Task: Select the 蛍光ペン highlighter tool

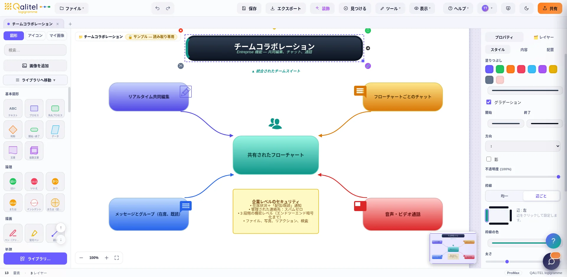Action: click(34, 234)
